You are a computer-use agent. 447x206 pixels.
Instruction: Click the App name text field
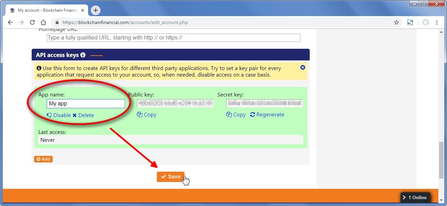[86, 104]
